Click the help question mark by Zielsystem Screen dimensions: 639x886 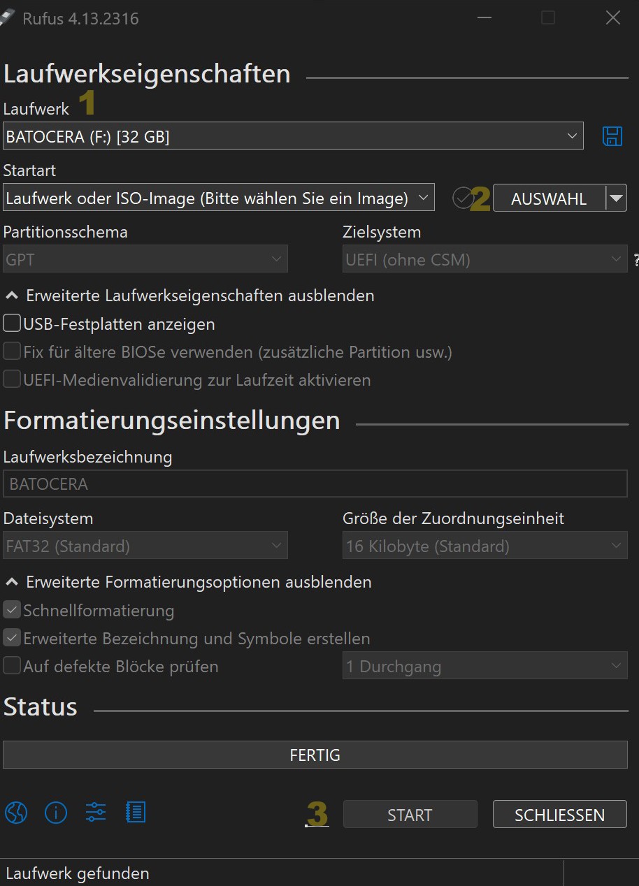click(x=636, y=261)
